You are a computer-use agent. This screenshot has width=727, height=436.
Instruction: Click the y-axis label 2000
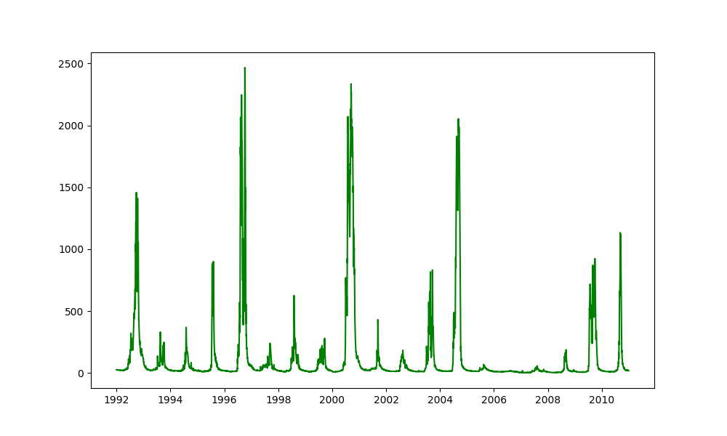(71, 126)
